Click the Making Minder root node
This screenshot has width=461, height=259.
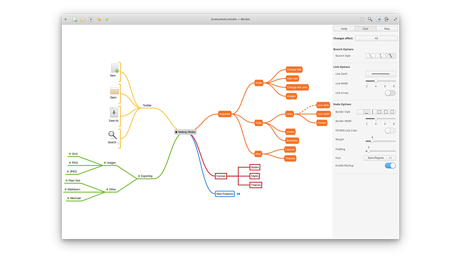[186, 132]
